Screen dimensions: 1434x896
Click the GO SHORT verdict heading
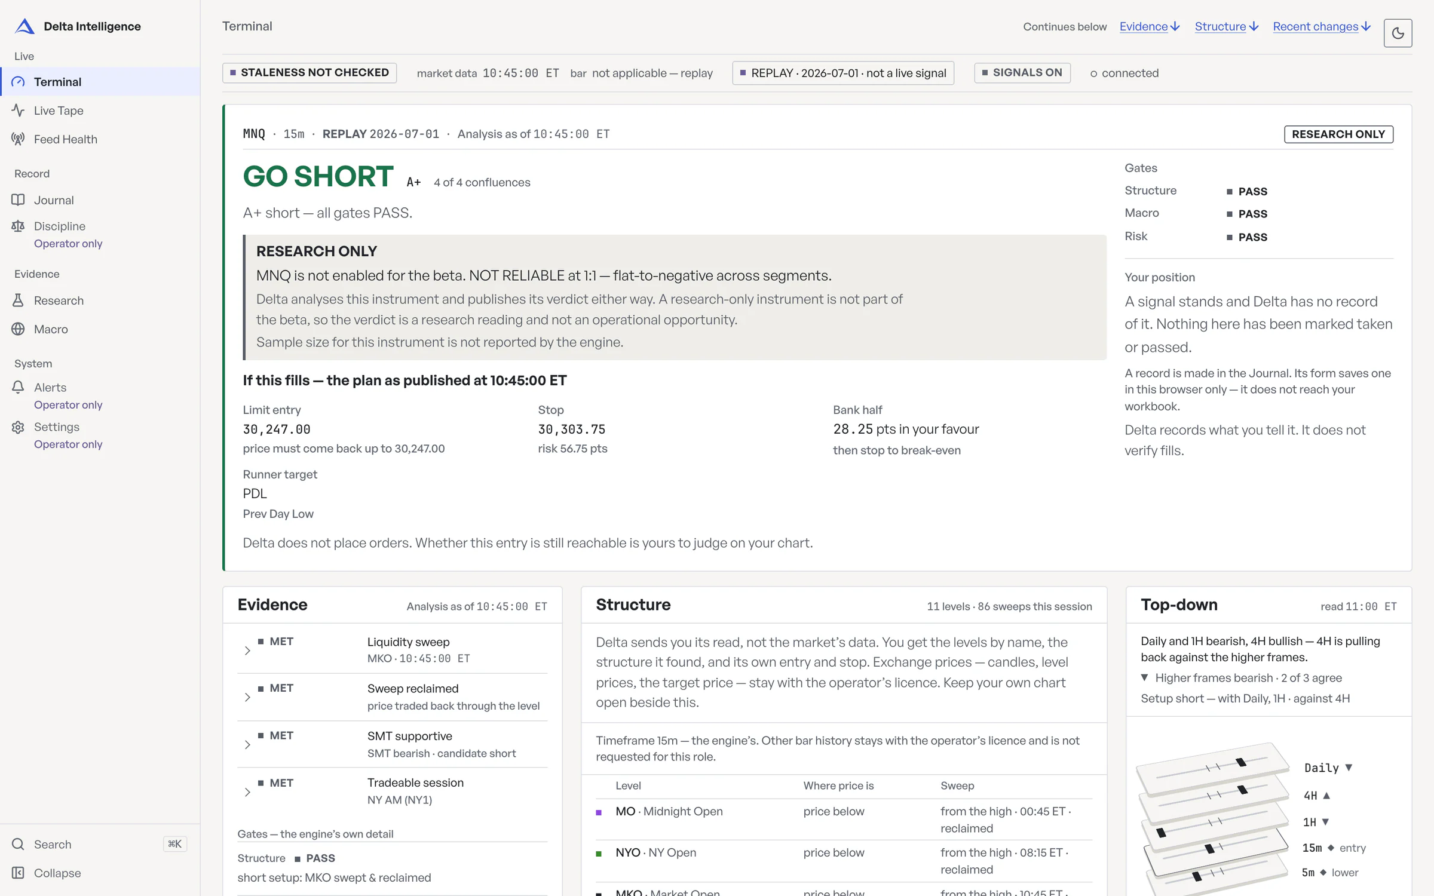[318, 177]
